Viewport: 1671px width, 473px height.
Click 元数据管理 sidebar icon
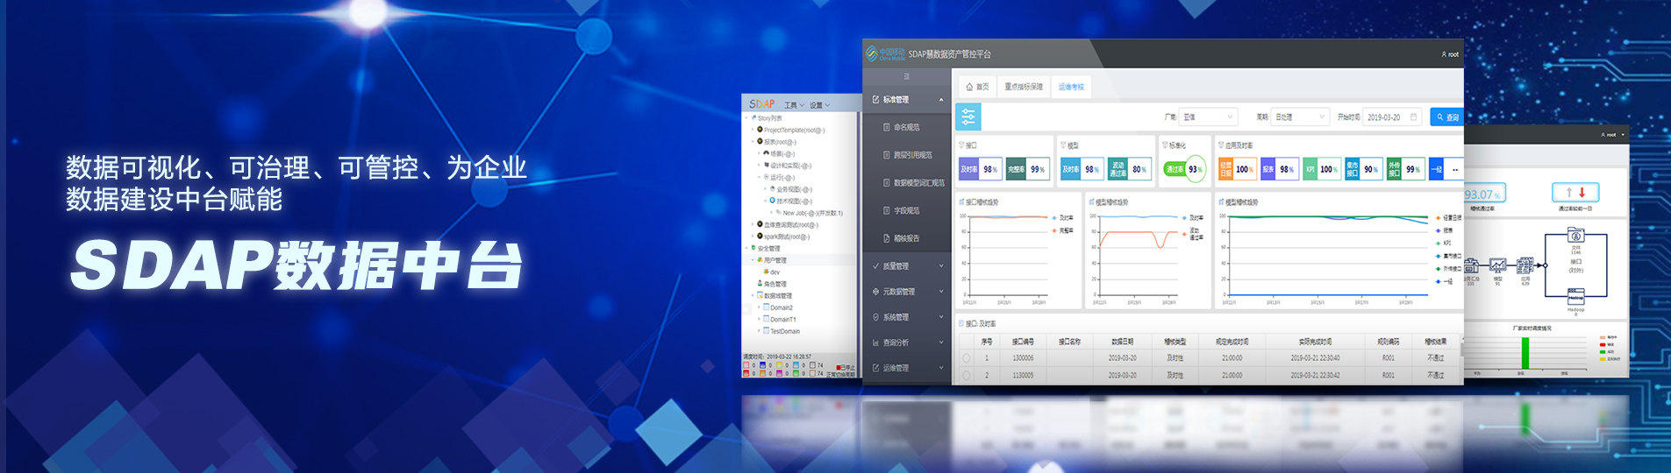pyautogui.click(x=875, y=292)
